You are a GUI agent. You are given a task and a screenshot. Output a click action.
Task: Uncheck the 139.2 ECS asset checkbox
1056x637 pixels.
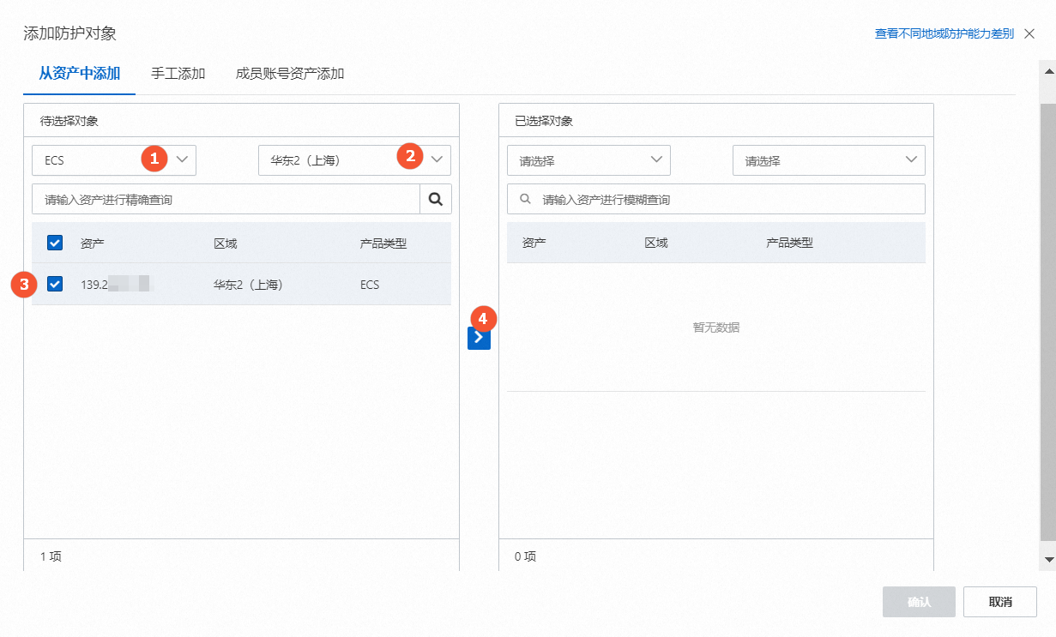(55, 284)
